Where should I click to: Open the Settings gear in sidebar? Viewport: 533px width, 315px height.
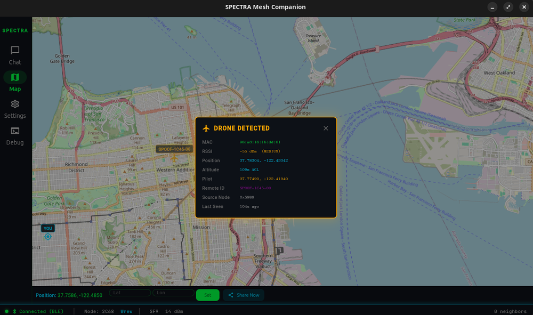click(x=15, y=108)
